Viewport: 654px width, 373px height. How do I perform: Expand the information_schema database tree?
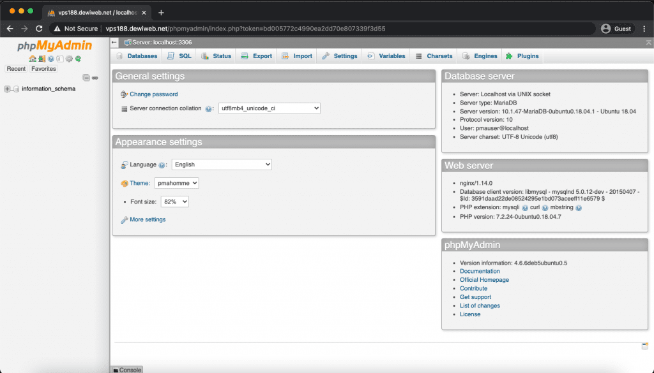coord(8,89)
